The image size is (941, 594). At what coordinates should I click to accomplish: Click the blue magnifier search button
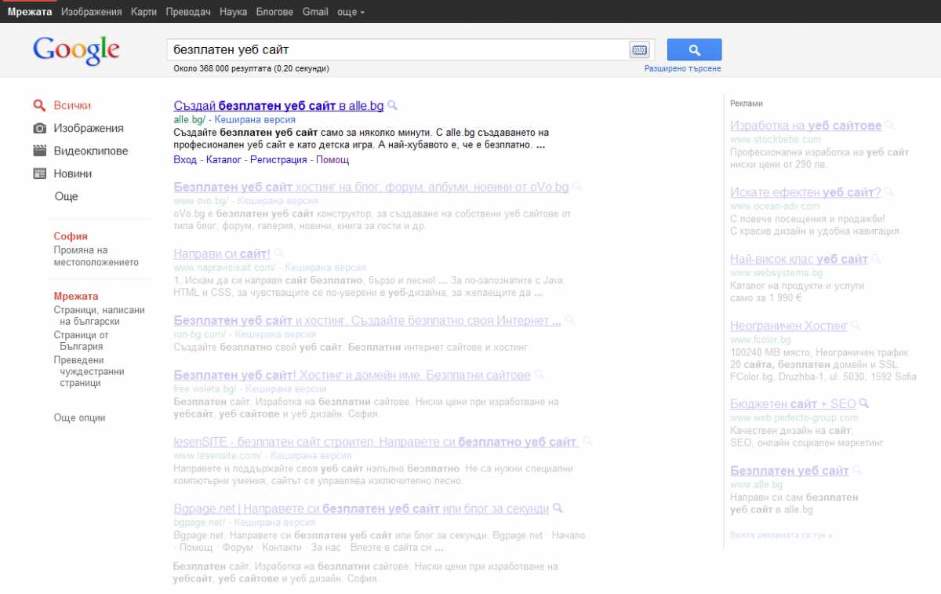694,49
